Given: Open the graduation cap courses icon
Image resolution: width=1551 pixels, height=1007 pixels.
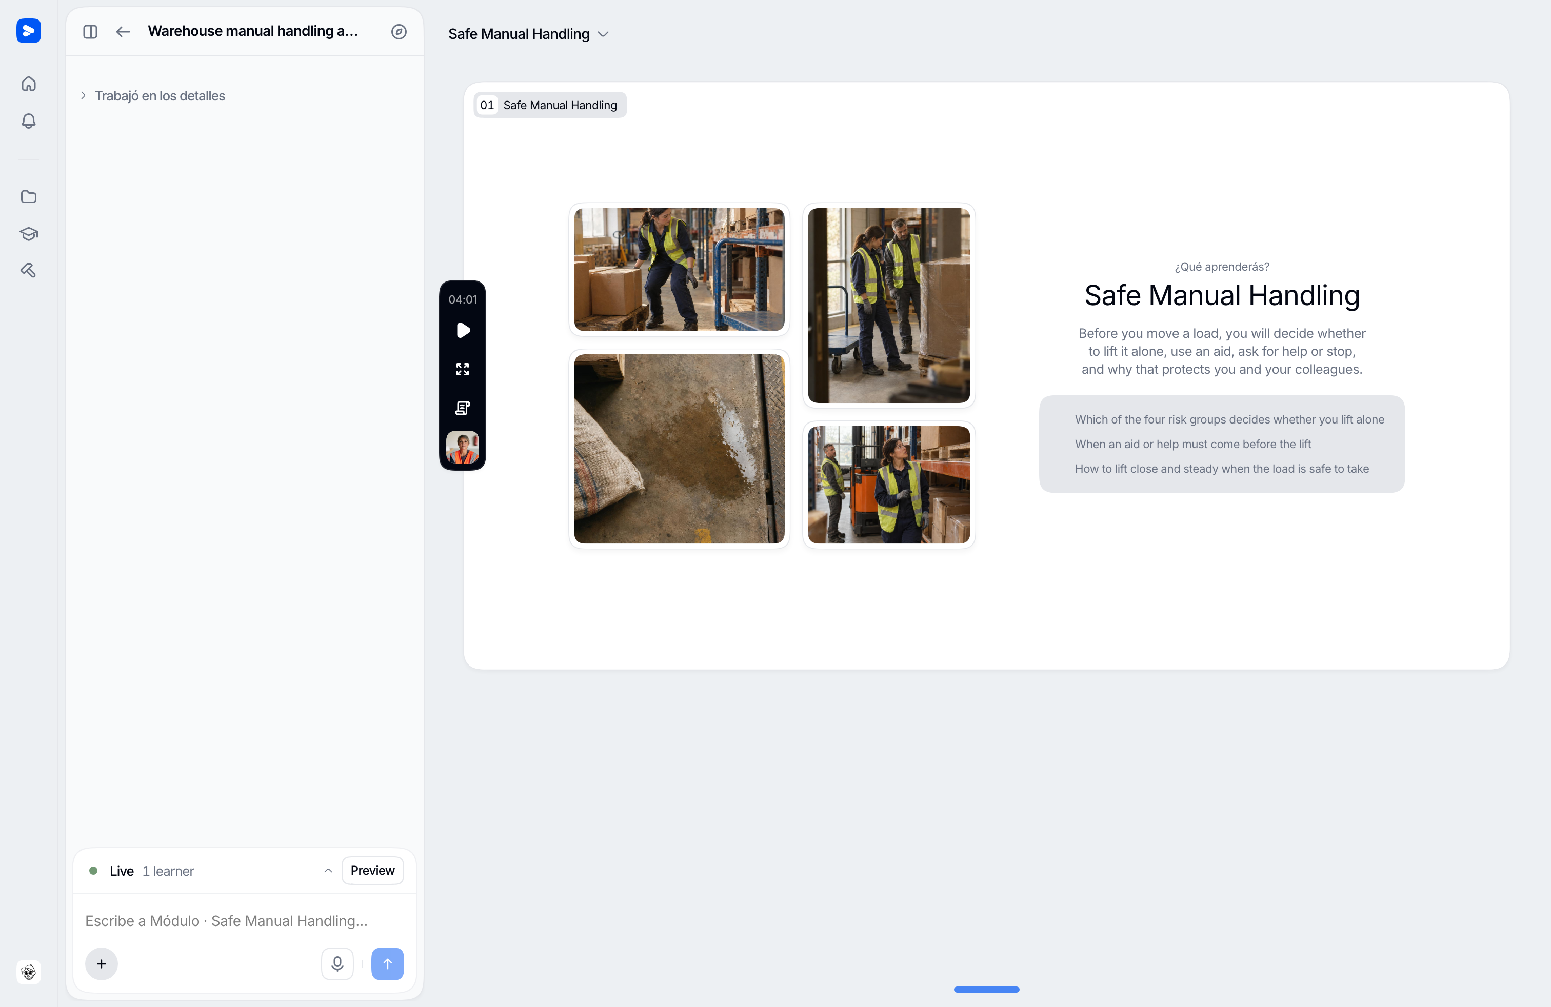Looking at the screenshot, I should [29, 233].
